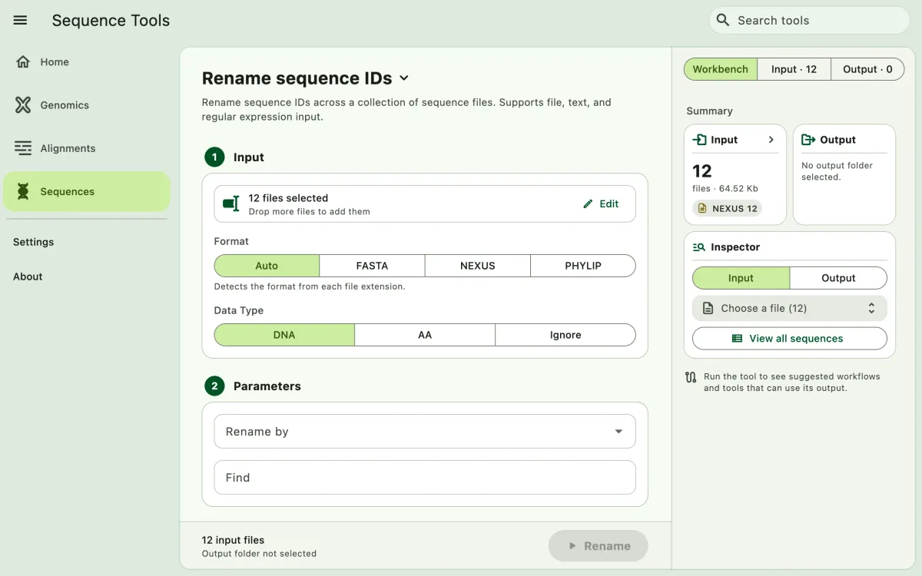Screen dimensions: 922x576
Task: Select Auto format option
Action: [x=267, y=266]
